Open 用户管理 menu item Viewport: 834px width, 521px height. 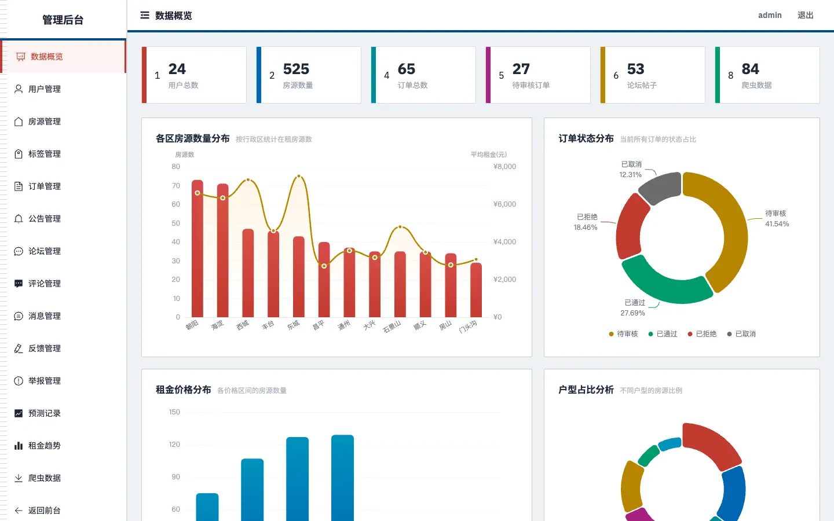(x=63, y=89)
